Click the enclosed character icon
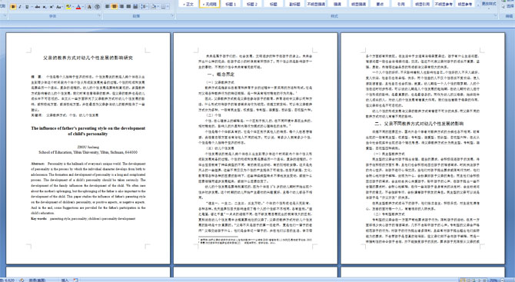Viewport: 515px width, 282px height. click(x=97, y=7)
